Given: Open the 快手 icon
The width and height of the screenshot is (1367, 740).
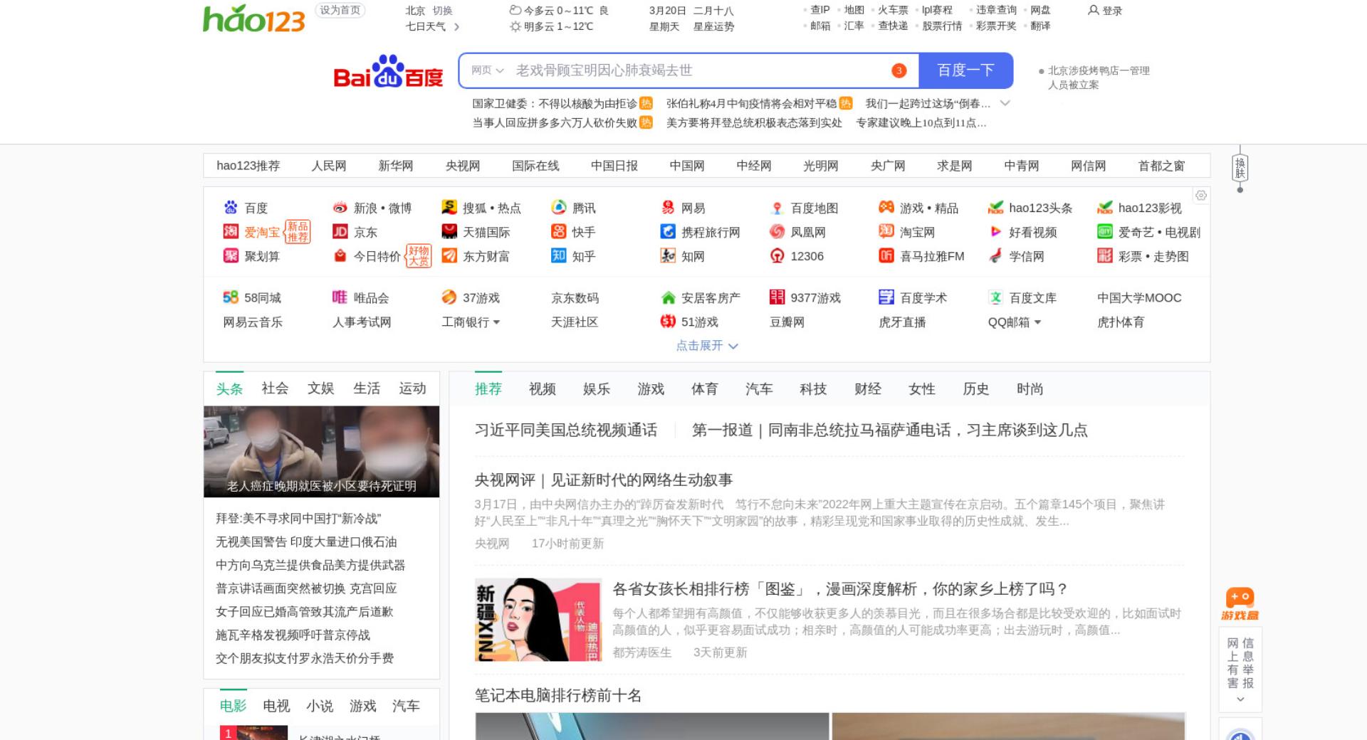Looking at the screenshot, I should pos(559,232).
